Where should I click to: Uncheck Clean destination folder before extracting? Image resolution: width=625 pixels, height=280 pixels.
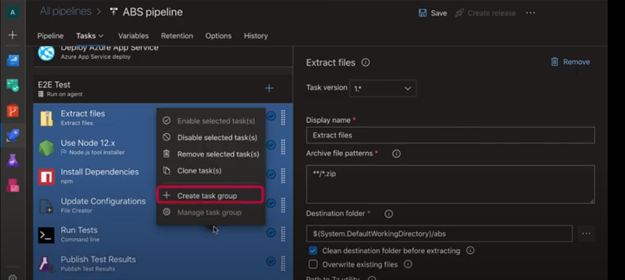[x=313, y=251]
